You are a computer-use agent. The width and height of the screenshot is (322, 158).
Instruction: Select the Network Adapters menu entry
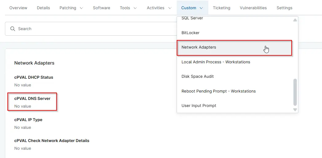(x=199, y=47)
